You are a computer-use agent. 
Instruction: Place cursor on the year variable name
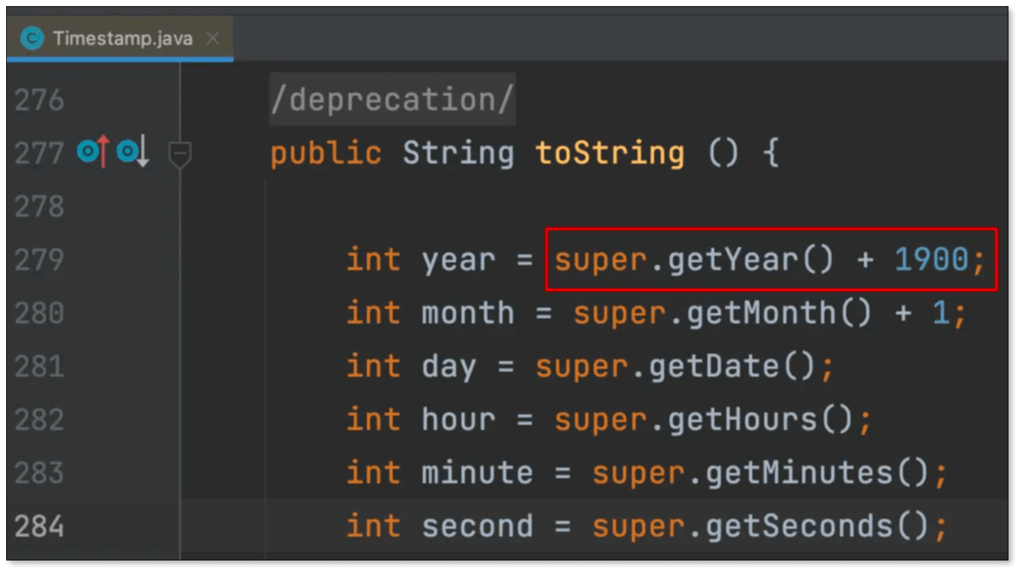[x=458, y=260]
